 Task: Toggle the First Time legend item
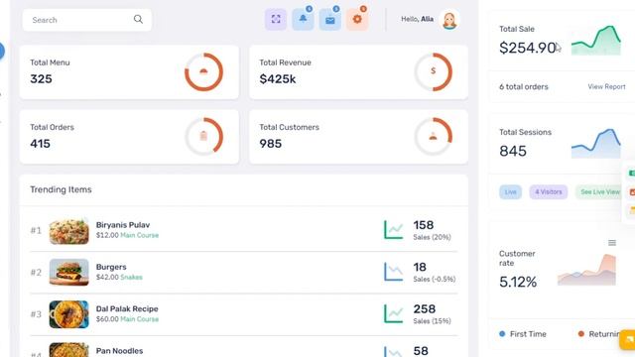(x=523, y=334)
